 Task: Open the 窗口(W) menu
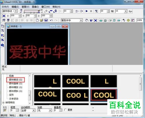pos(46,7)
